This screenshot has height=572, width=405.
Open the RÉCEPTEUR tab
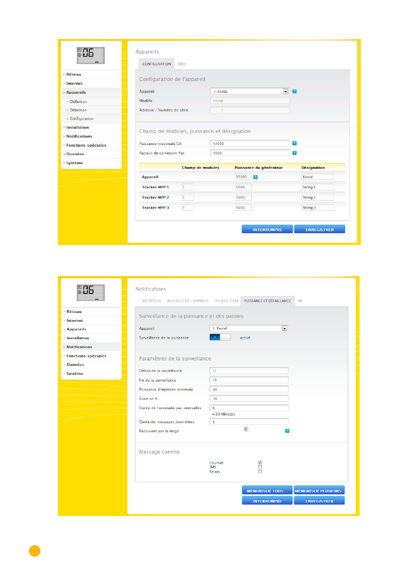tap(152, 301)
